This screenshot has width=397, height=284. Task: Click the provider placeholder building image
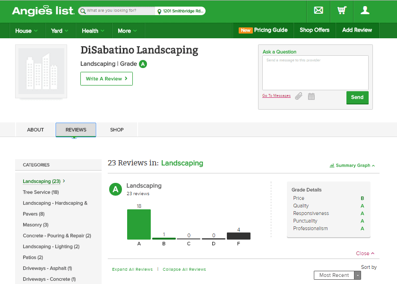pos(41,71)
